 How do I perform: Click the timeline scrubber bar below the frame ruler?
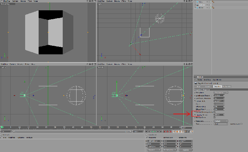click(x=72, y=131)
